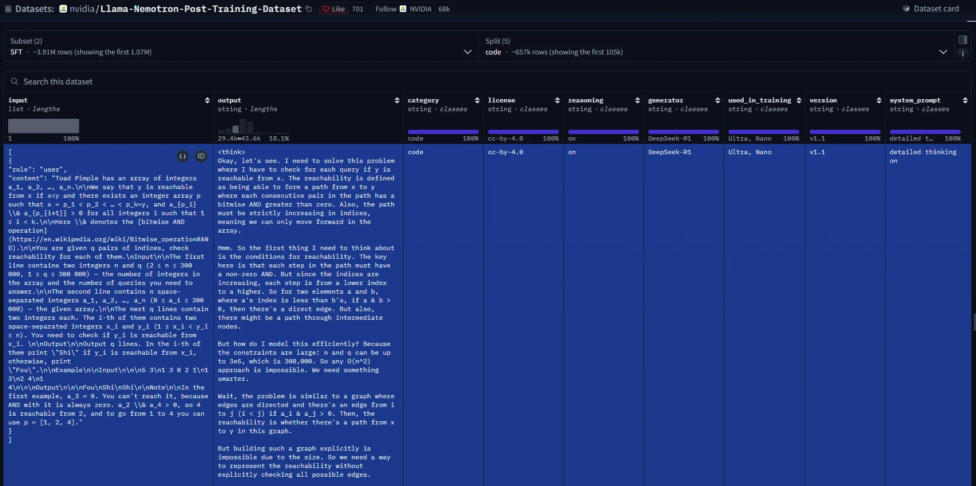Click the 'used_in_training' column header name
This screenshot has width=976, height=486.
(x=760, y=100)
